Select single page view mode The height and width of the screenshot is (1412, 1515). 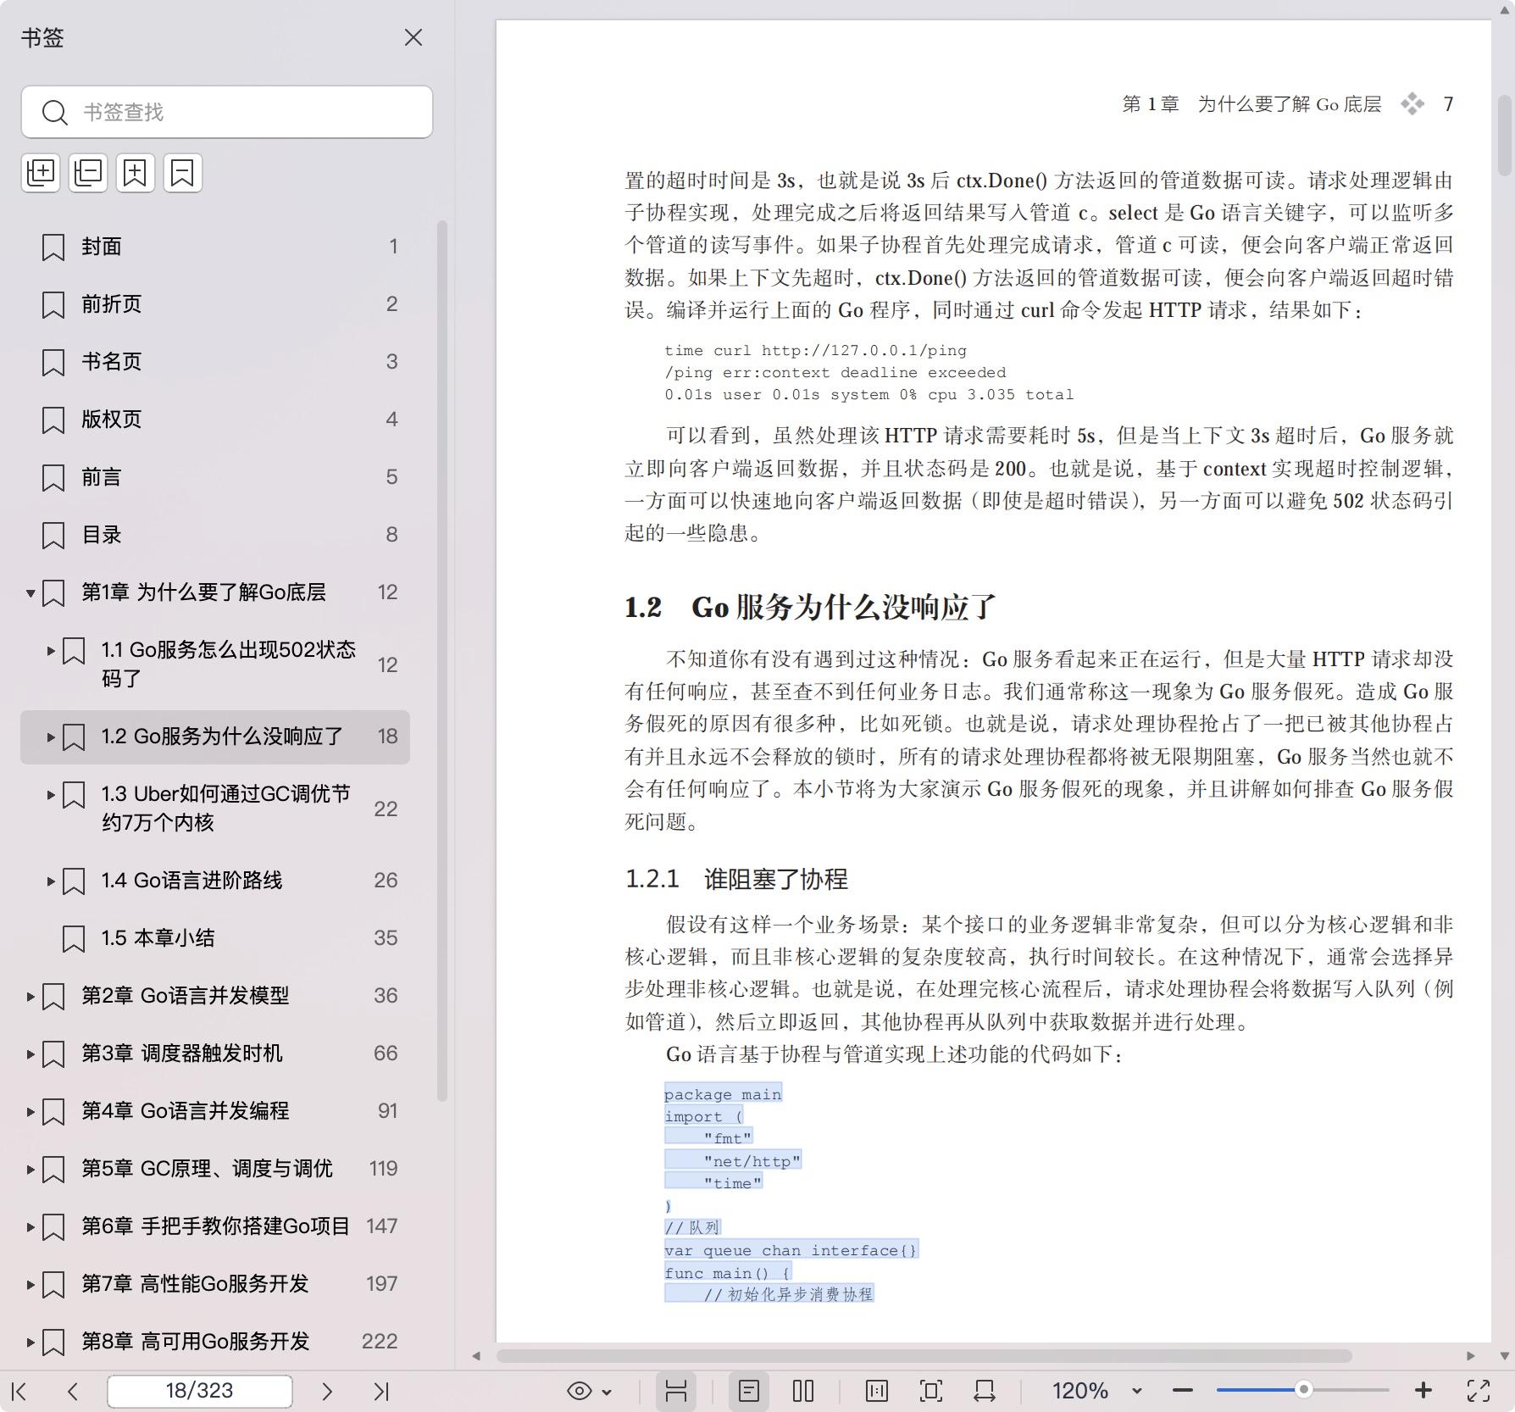tap(749, 1391)
